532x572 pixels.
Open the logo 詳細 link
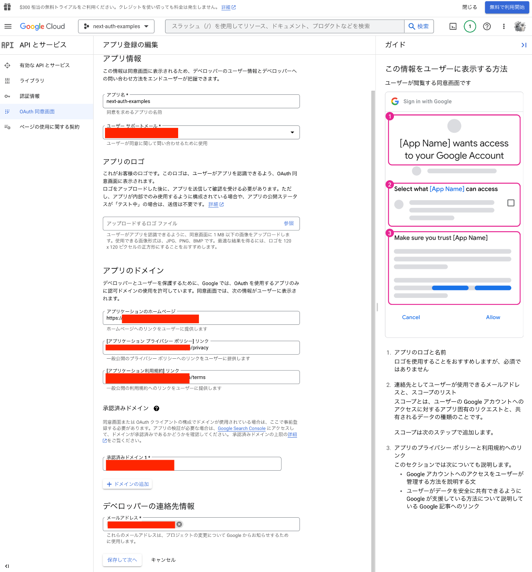click(x=216, y=204)
